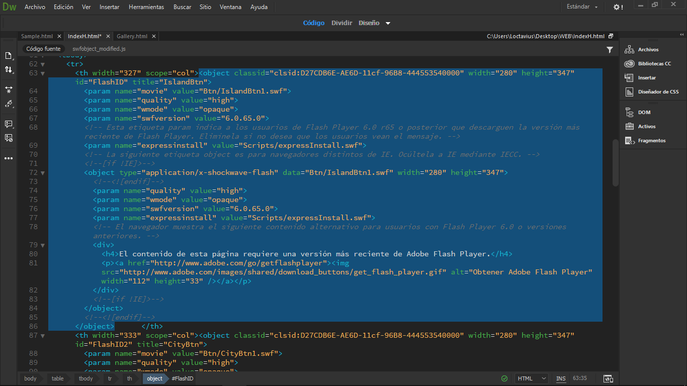This screenshot has width=687, height=386.
Task: Open sync settings gear icon
Action: (x=618, y=7)
